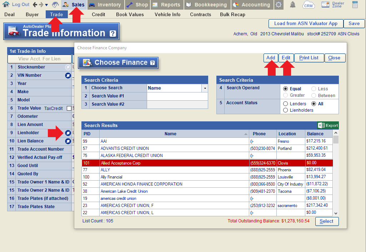
Task: Click the Print List button
Action: point(309,57)
